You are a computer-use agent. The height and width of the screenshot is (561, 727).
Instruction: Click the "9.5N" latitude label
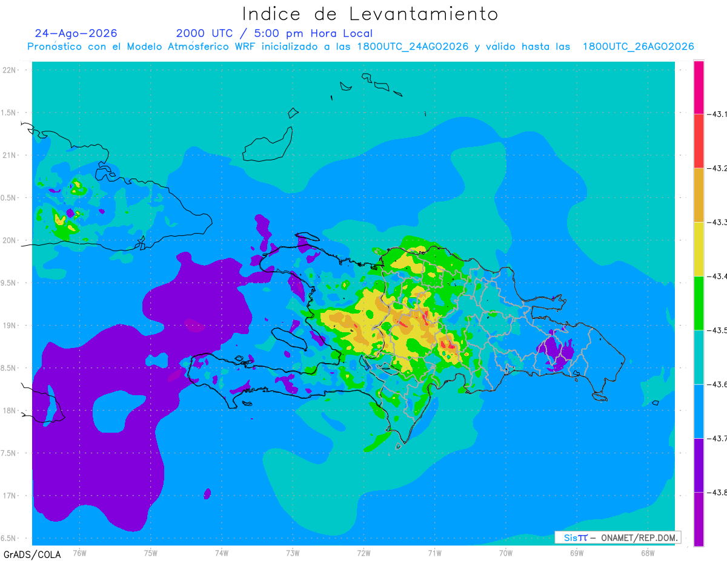click(9, 283)
